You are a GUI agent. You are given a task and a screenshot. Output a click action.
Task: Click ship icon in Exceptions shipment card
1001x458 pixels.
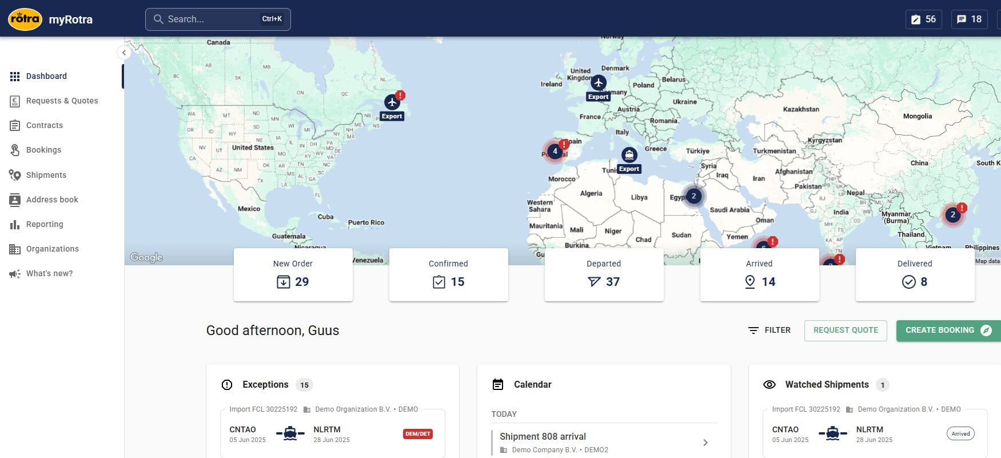(290, 433)
